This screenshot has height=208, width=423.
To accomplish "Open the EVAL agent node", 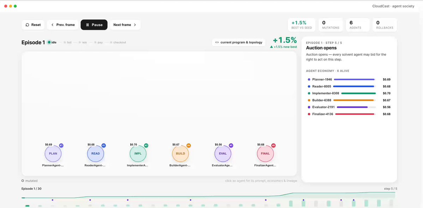I will point(223,154).
